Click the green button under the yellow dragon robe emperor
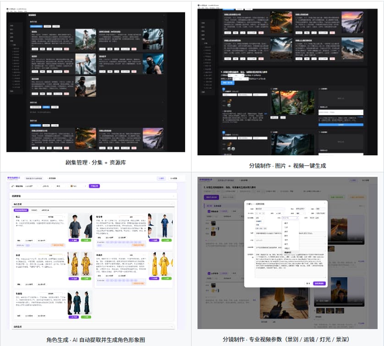This screenshot has width=384, height=346. (x=86, y=279)
